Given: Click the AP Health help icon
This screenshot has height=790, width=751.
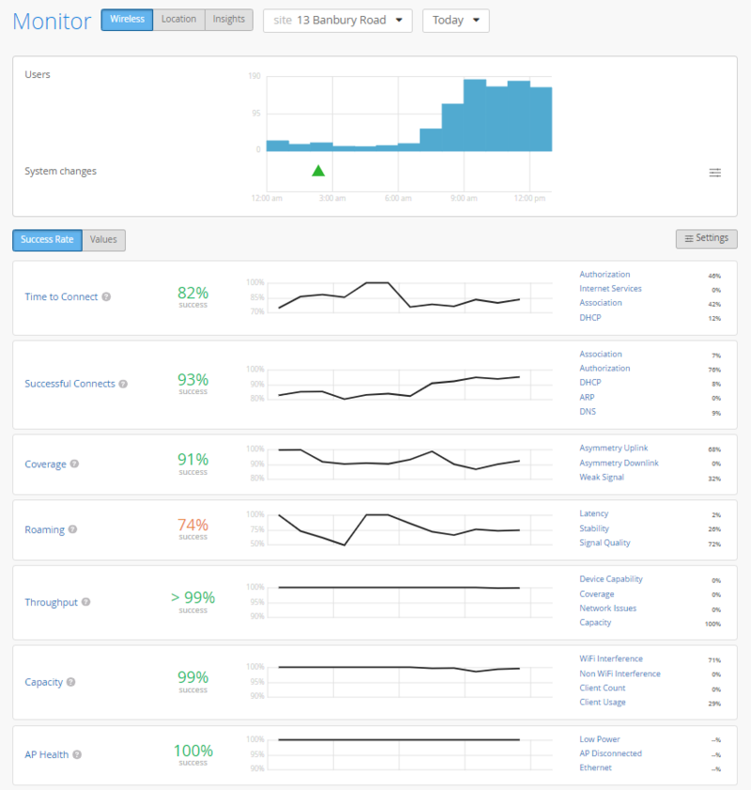Looking at the screenshot, I should coord(77,754).
